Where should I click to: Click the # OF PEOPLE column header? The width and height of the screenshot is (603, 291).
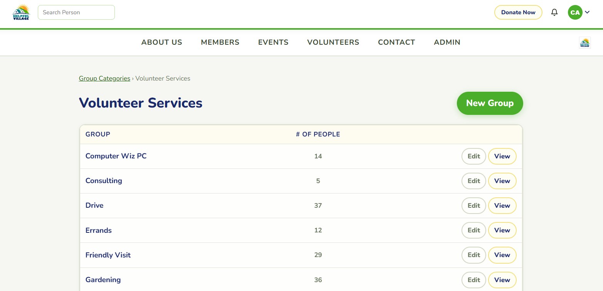click(x=318, y=135)
